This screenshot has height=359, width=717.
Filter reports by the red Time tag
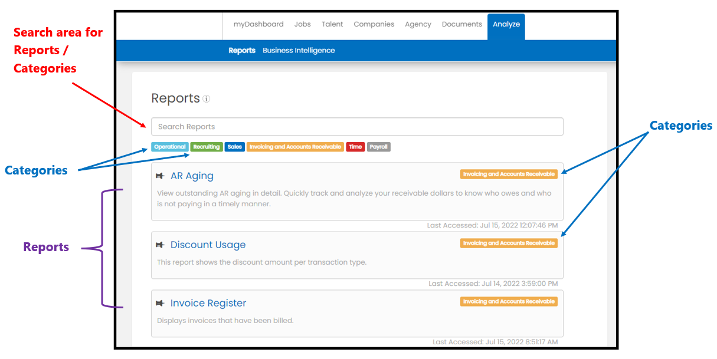pyautogui.click(x=355, y=147)
